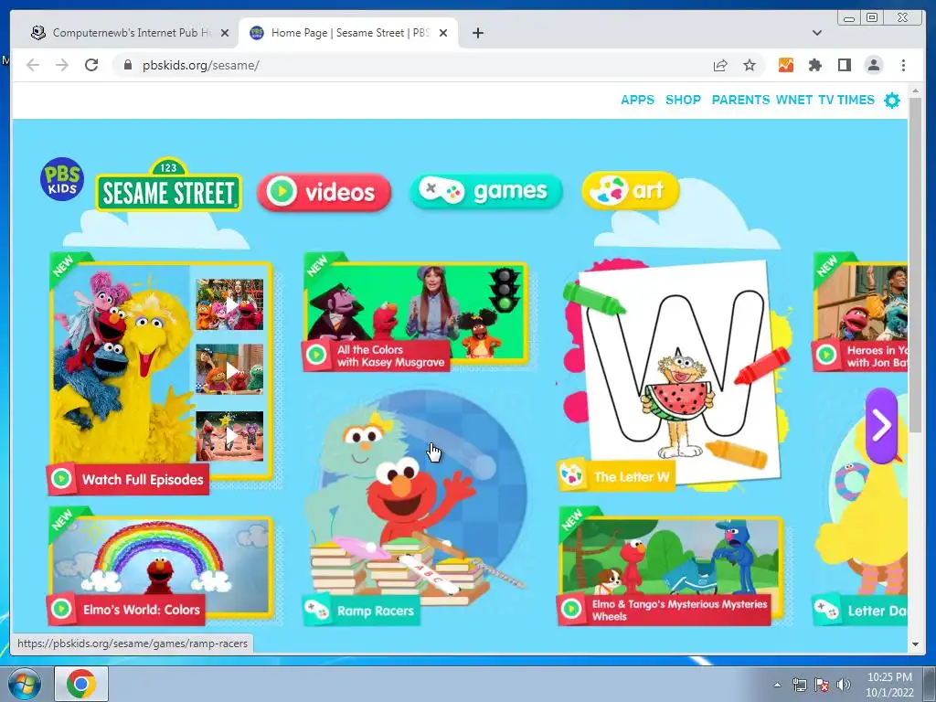
Task: Open the games section button
Action: (486, 191)
